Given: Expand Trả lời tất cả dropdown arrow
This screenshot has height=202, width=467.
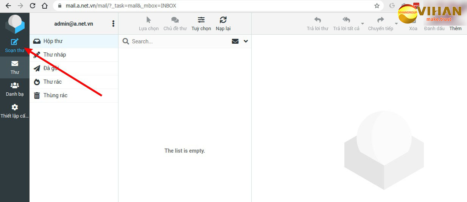Looking at the screenshot, I should 362,24.
